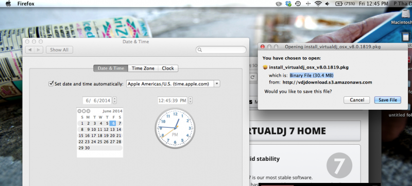Uncheck Set date and time automatically
412x186 pixels.
[51, 84]
